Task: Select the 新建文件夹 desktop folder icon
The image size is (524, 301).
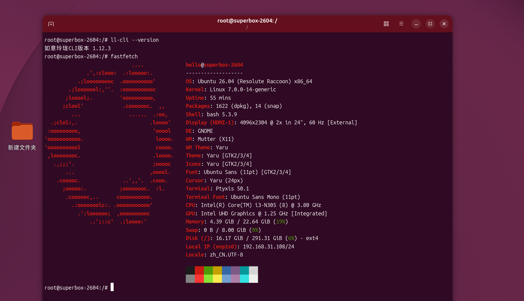Action: 22,131
